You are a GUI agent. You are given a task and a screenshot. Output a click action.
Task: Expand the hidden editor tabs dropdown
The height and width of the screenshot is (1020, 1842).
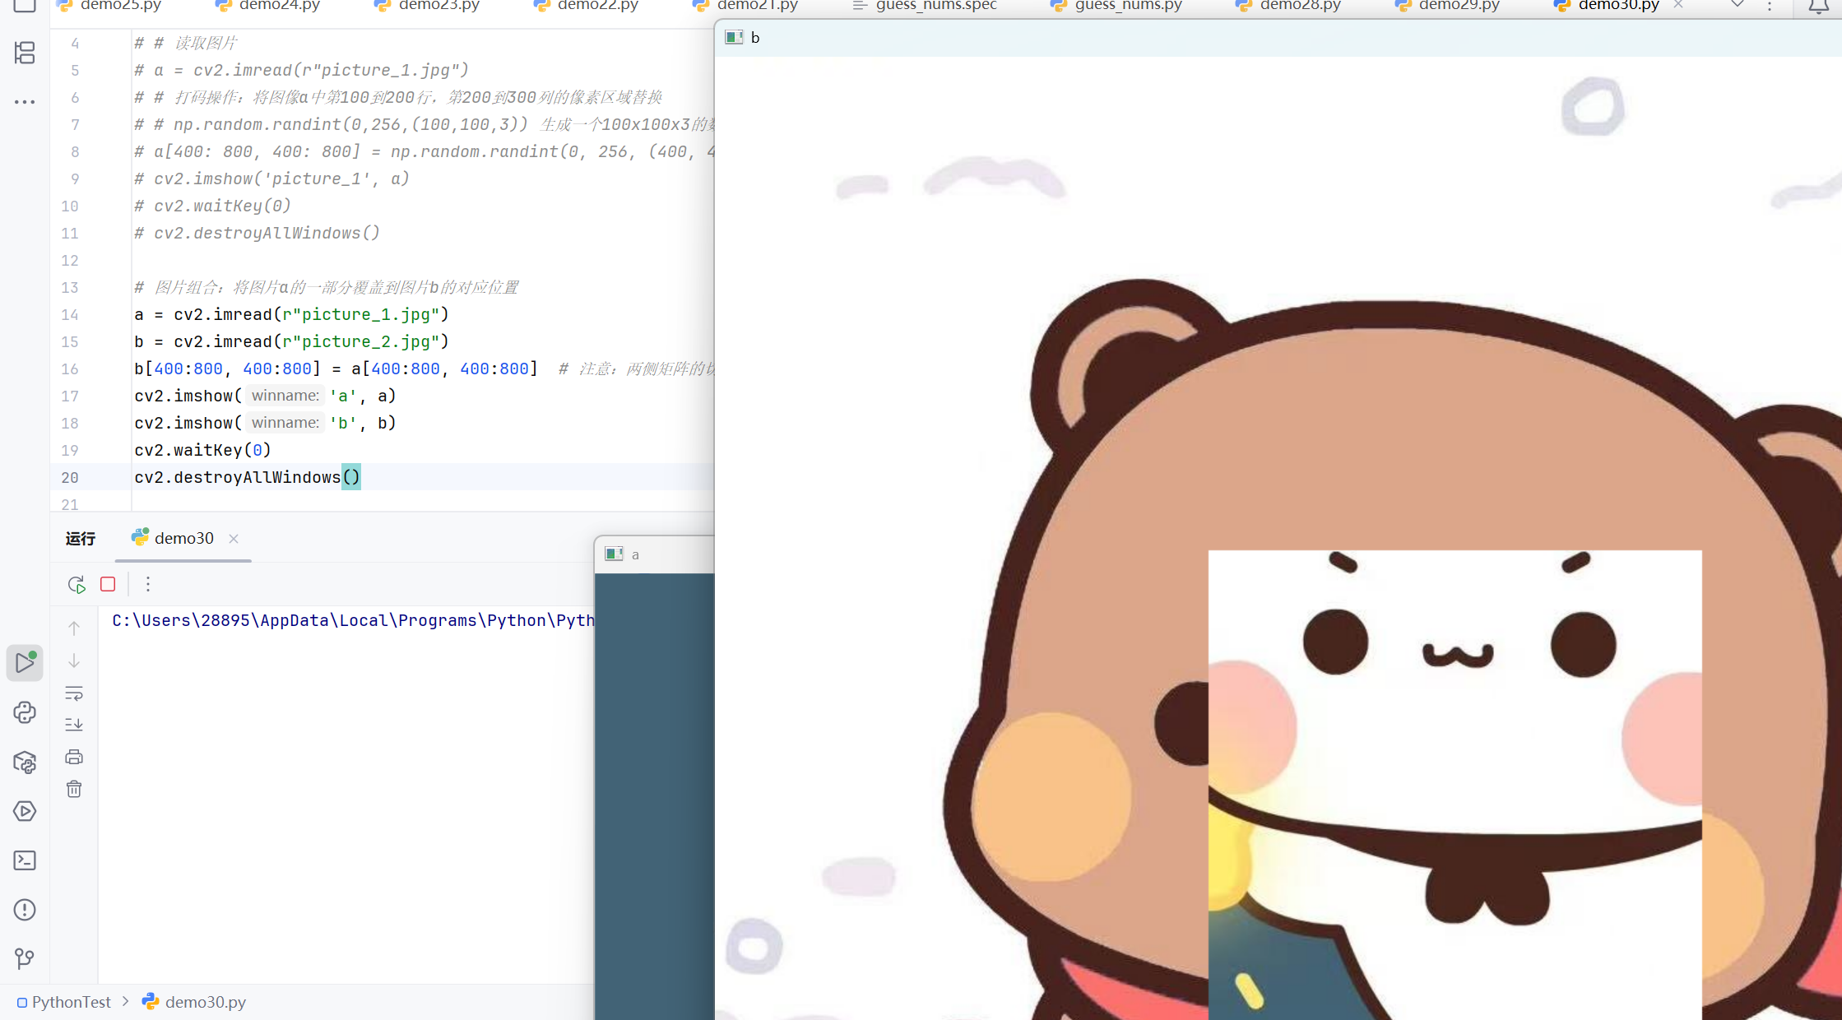tap(1738, 6)
